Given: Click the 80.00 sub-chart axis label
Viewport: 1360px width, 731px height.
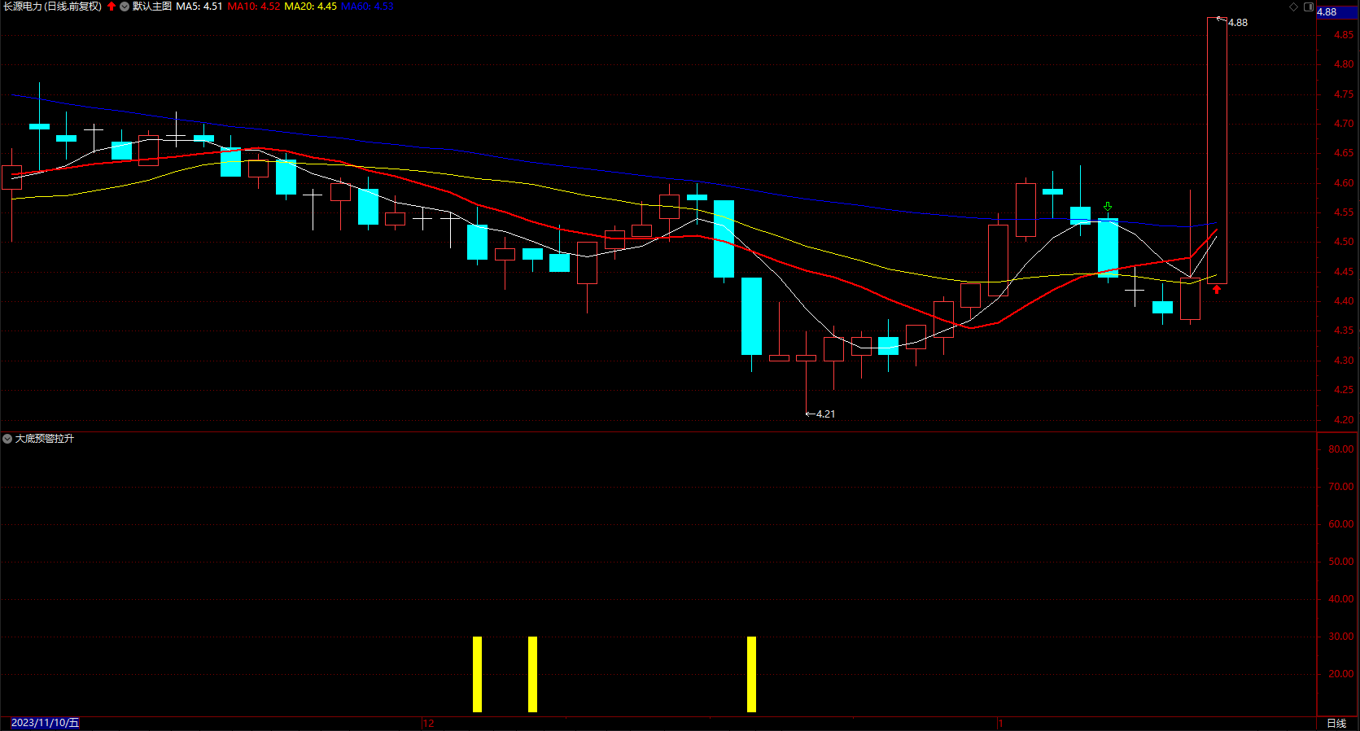Looking at the screenshot, I should [x=1341, y=449].
